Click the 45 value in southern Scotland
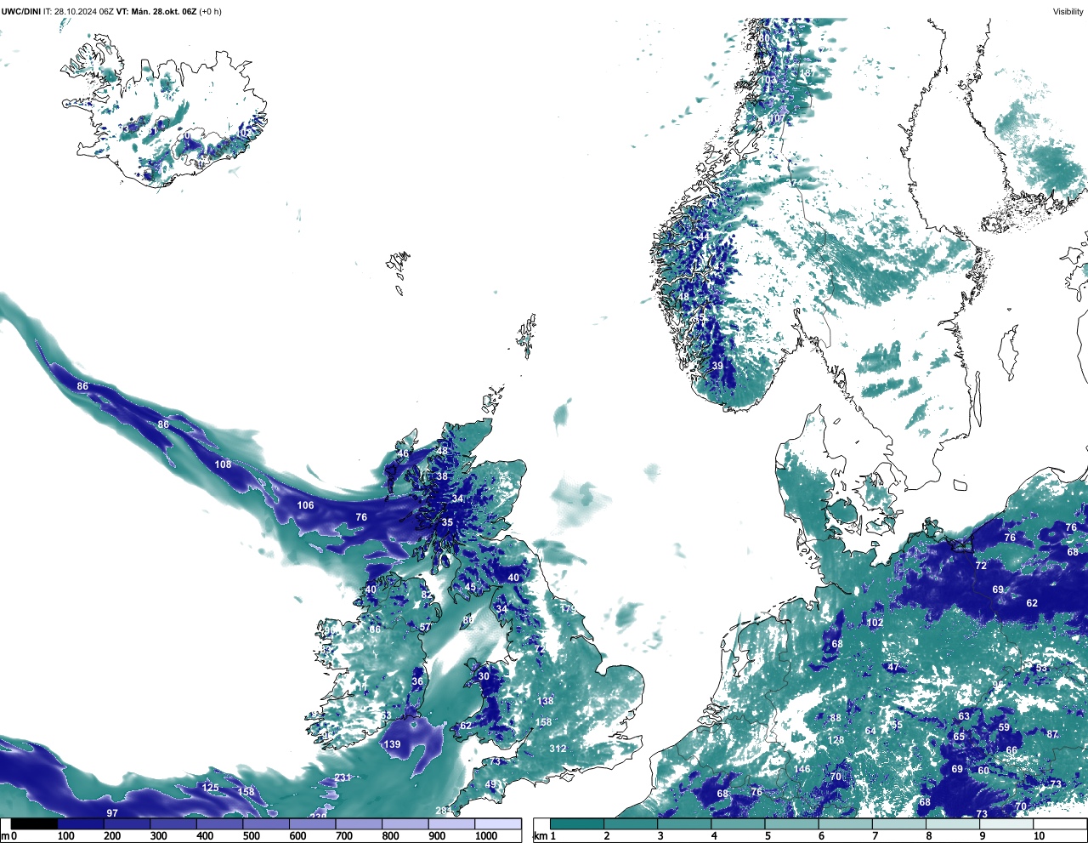 click(470, 587)
